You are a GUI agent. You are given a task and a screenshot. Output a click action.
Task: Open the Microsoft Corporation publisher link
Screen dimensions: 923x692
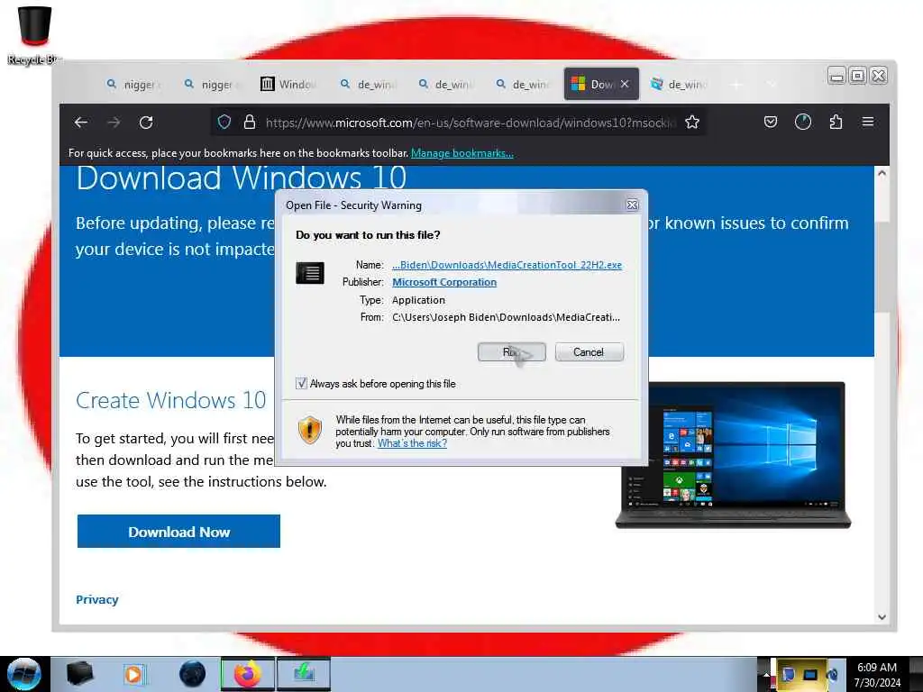click(x=444, y=282)
